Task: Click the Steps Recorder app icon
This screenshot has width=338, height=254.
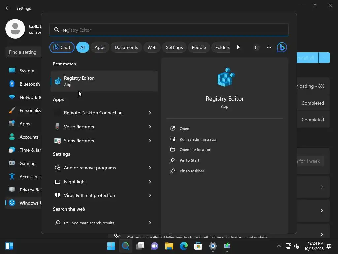Action: click(57, 141)
